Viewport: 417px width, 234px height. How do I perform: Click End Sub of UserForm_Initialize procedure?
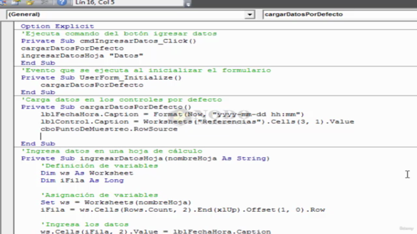(38, 92)
